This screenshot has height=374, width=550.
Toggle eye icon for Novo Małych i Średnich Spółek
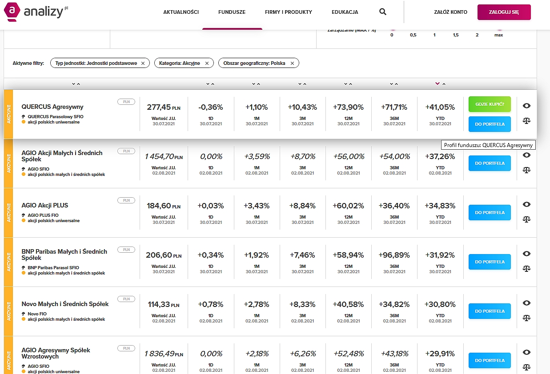[527, 303]
